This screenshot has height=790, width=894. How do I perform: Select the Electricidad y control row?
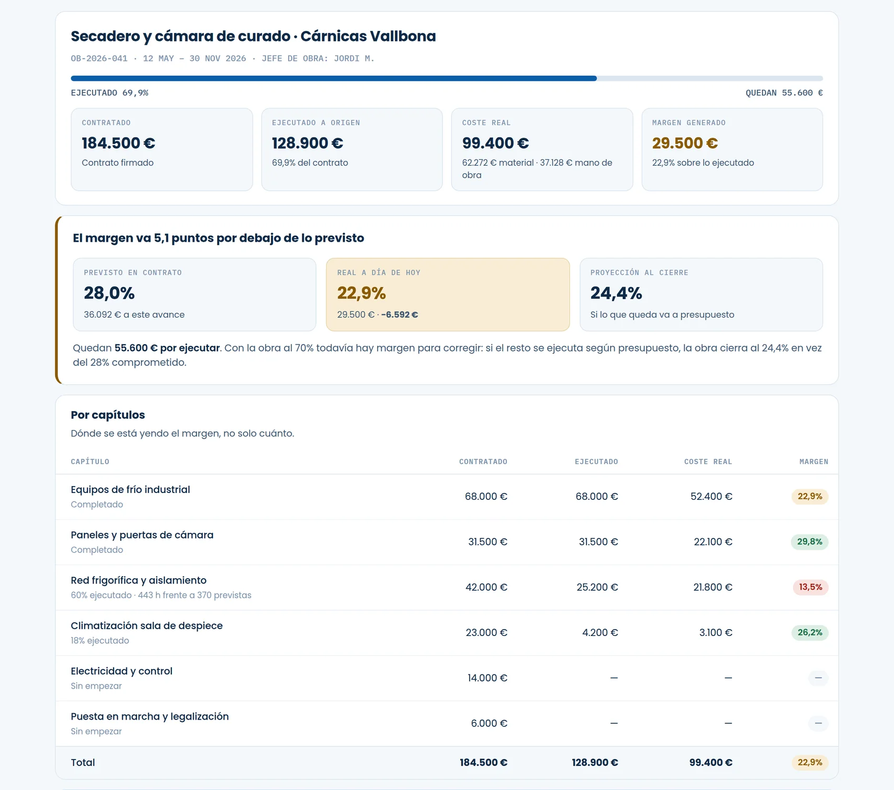pyautogui.click(x=447, y=678)
